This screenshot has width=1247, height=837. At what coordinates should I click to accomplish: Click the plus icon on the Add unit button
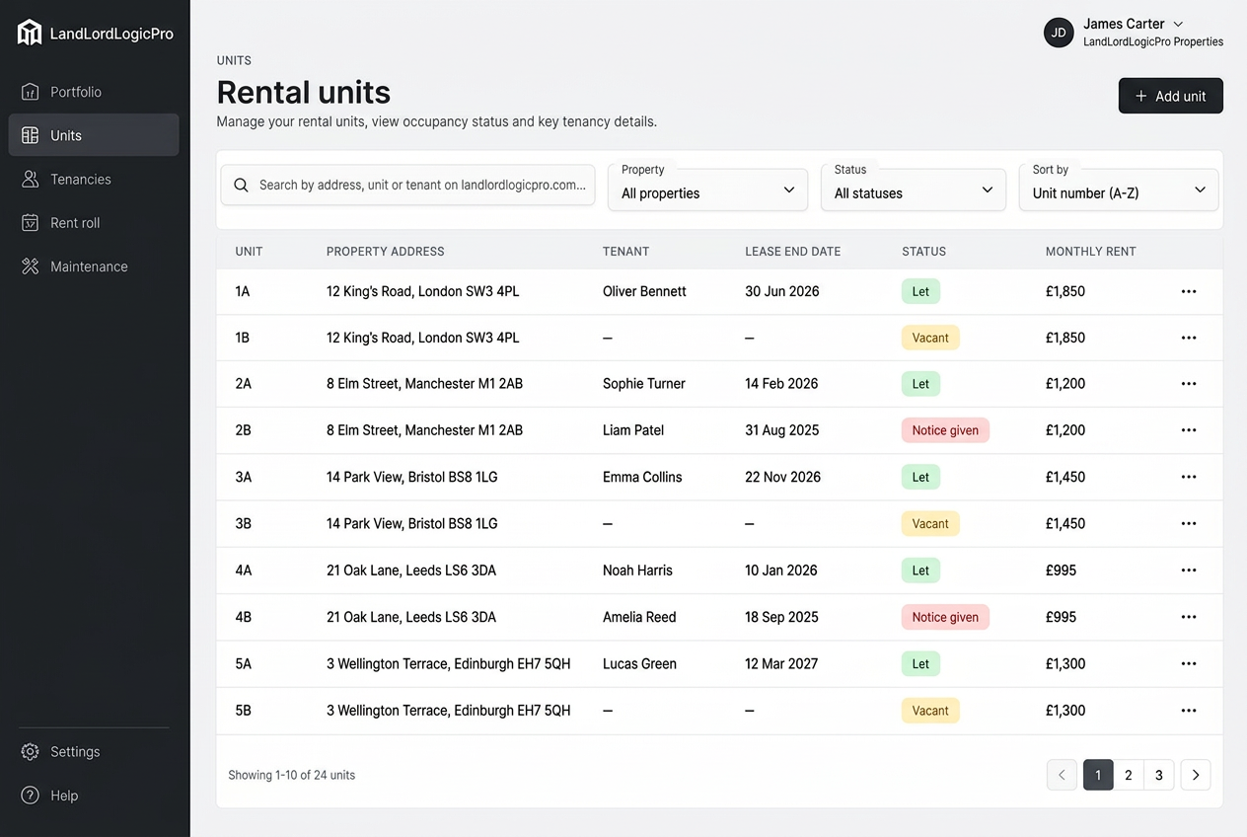pos(1141,96)
